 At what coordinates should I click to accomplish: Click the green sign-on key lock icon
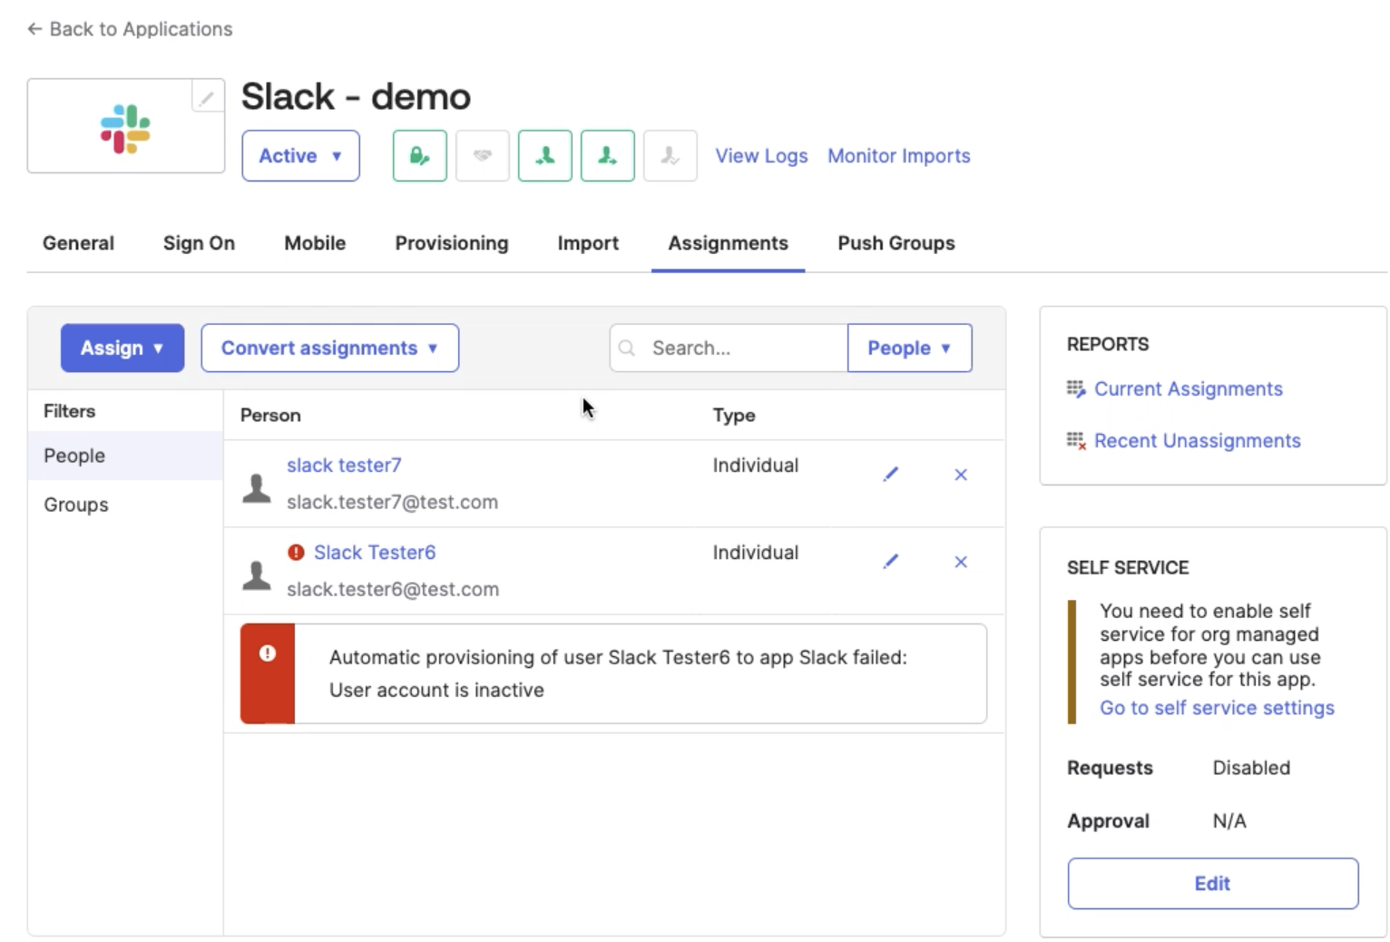click(418, 155)
